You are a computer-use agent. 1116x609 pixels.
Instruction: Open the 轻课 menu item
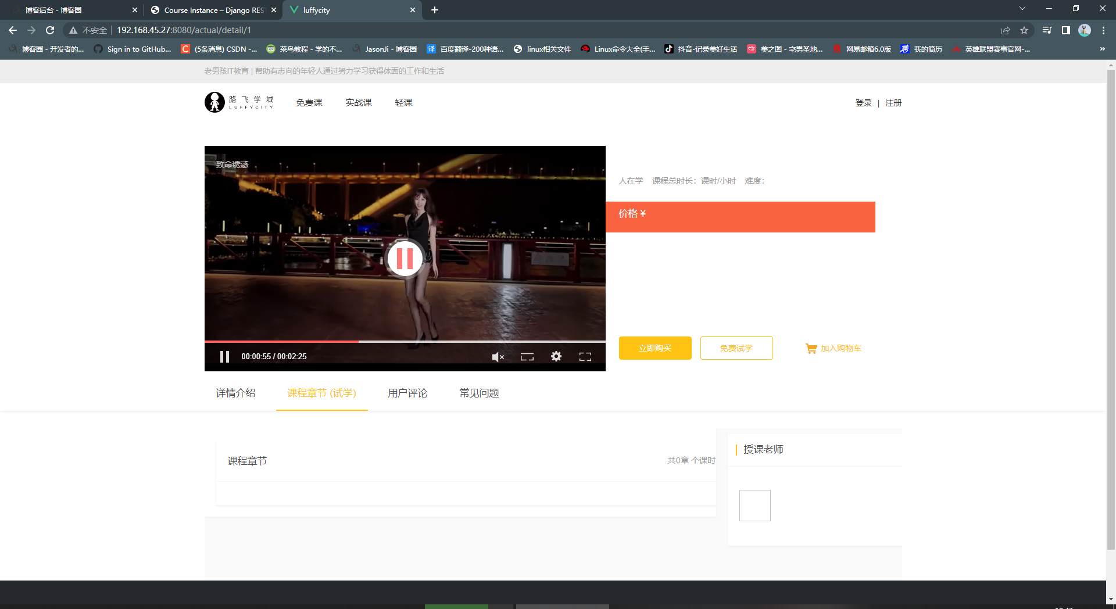click(x=403, y=103)
